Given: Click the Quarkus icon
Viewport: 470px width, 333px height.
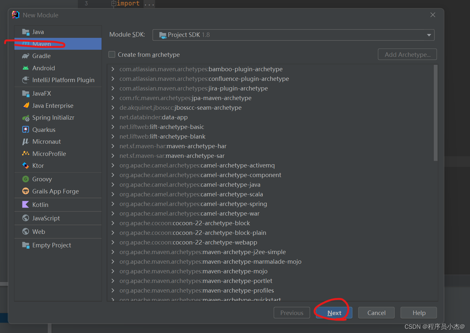Looking at the screenshot, I should point(26,130).
